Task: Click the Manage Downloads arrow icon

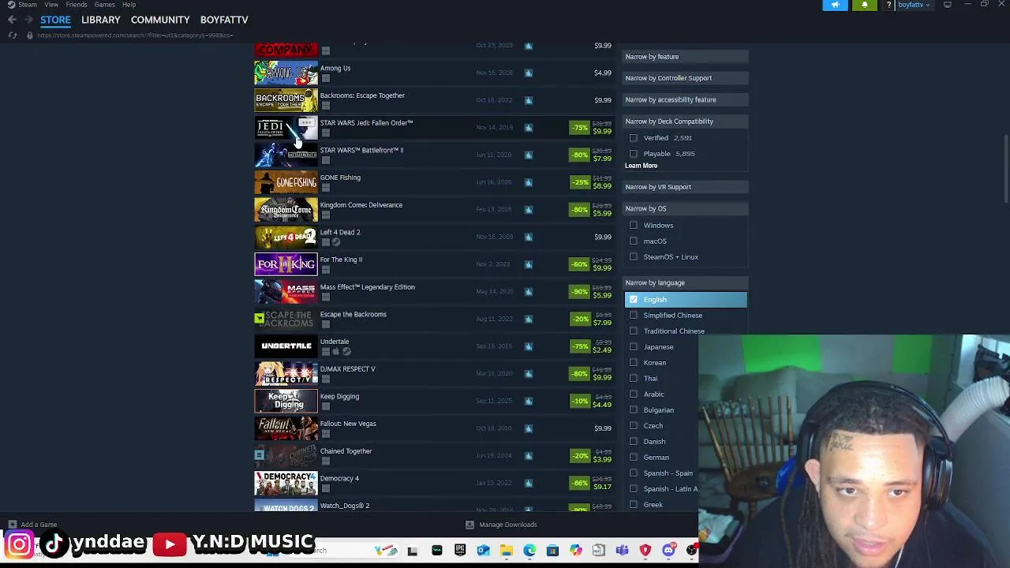Action: coord(469,525)
